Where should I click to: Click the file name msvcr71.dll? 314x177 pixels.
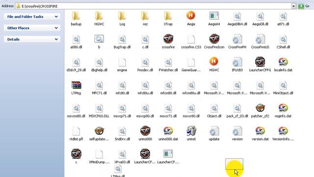(x=168, y=116)
